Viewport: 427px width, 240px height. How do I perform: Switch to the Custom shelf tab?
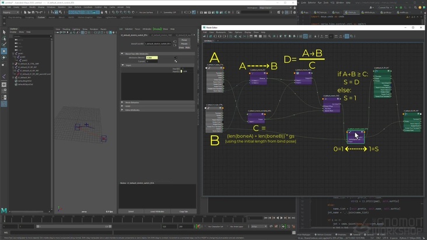pyautogui.click(x=41, y=17)
